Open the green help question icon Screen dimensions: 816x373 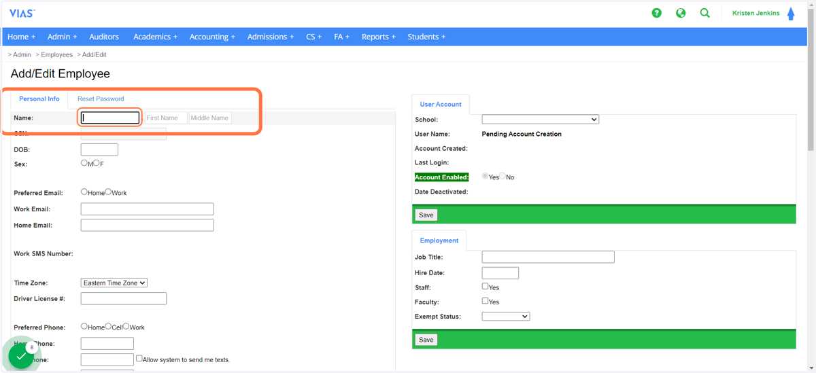pyautogui.click(x=656, y=13)
